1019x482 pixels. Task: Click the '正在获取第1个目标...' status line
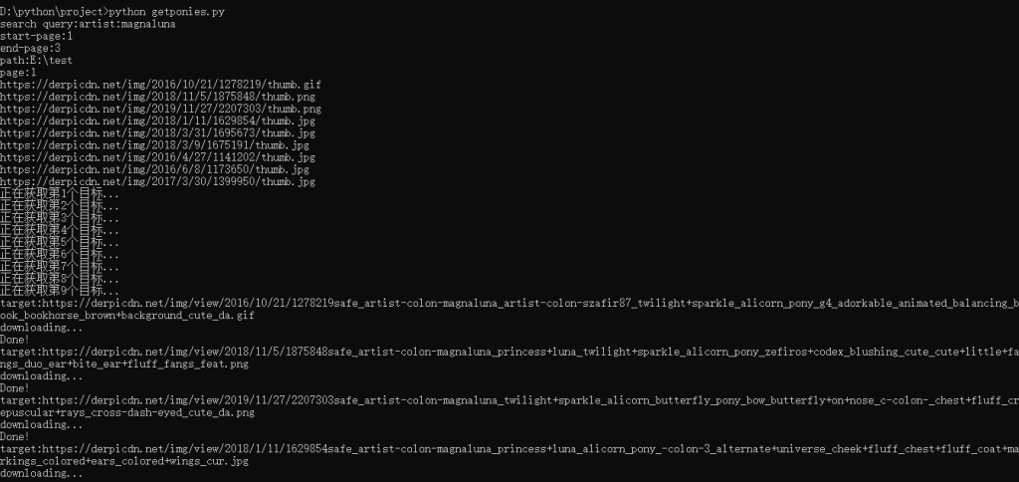point(60,194)
